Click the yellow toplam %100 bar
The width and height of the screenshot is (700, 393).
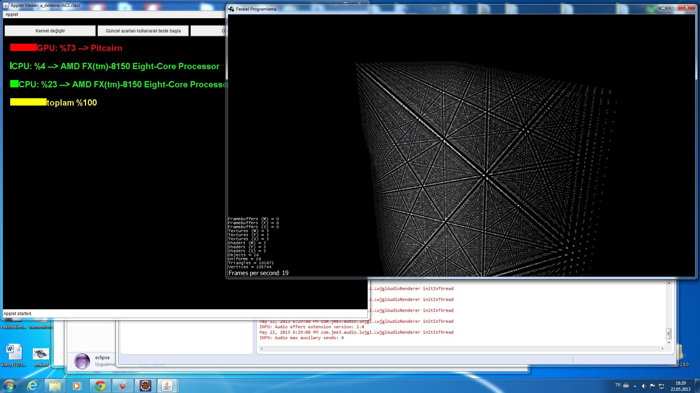tap(28, 102)
